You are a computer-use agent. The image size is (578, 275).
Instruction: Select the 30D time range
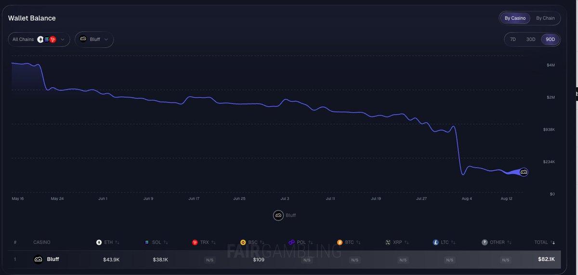coord(531,39)
